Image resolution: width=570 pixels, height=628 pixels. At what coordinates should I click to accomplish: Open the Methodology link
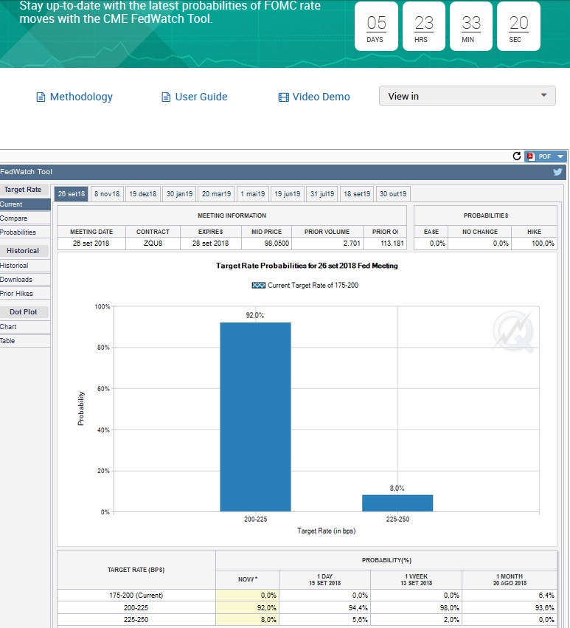click(74, 97)
